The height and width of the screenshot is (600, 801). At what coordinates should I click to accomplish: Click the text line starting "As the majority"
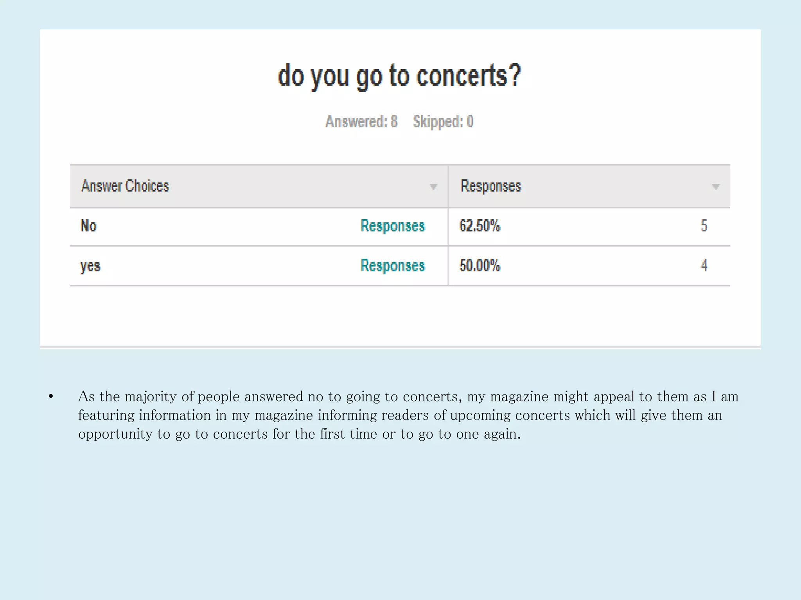[x=408, y=397]
